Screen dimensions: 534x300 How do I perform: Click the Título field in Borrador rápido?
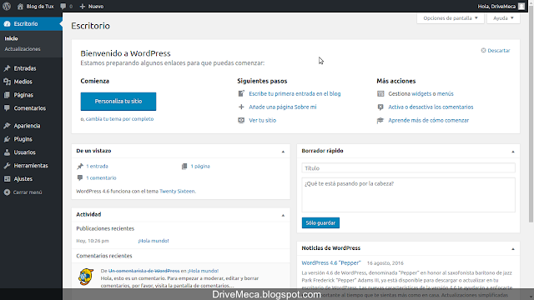(408, 168)
